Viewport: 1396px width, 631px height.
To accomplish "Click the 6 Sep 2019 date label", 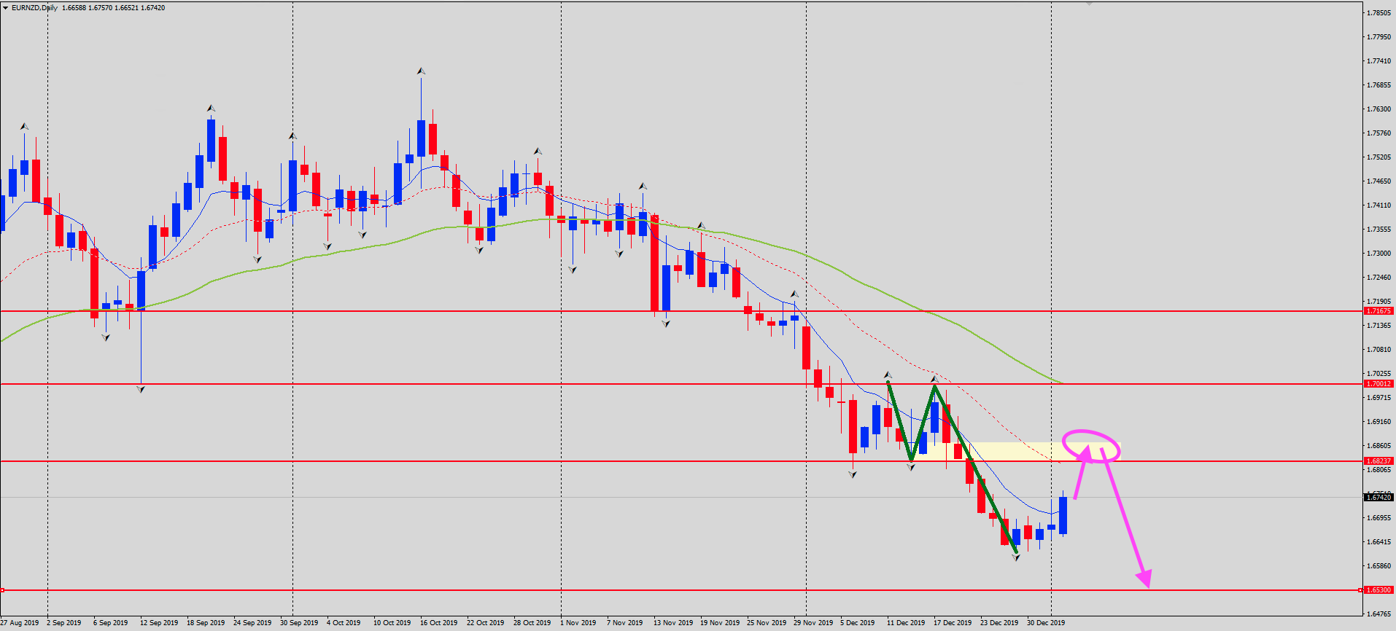I will tap(111, 623).
